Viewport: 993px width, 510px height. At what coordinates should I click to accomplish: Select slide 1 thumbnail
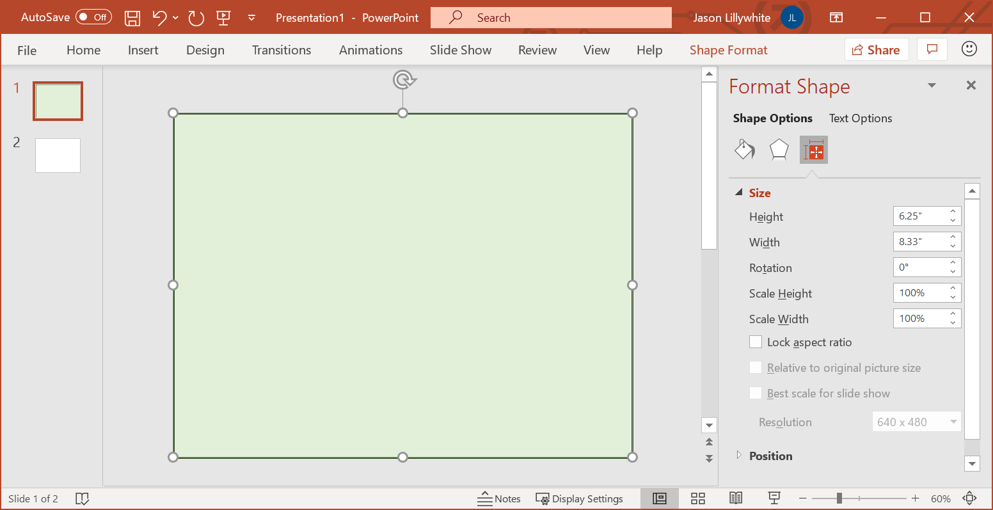click(x=58, y=101)
